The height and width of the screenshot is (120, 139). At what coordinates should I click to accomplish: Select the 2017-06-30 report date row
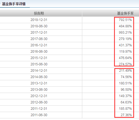click(x=69, y=39)
